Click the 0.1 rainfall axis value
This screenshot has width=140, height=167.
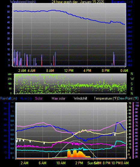click(x=12, y=153)
